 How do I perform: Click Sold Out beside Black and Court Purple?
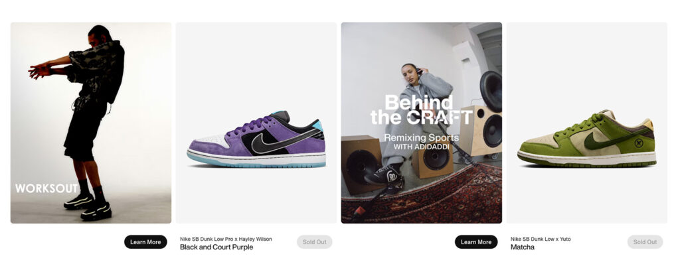coord(314,241)
